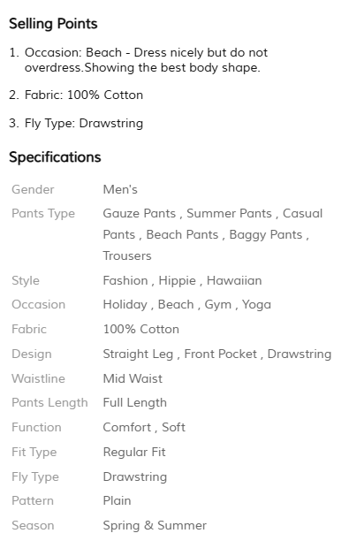Click the Selling Points heading
This screenshot has height=541, width=349.
[x=53, y=24]
